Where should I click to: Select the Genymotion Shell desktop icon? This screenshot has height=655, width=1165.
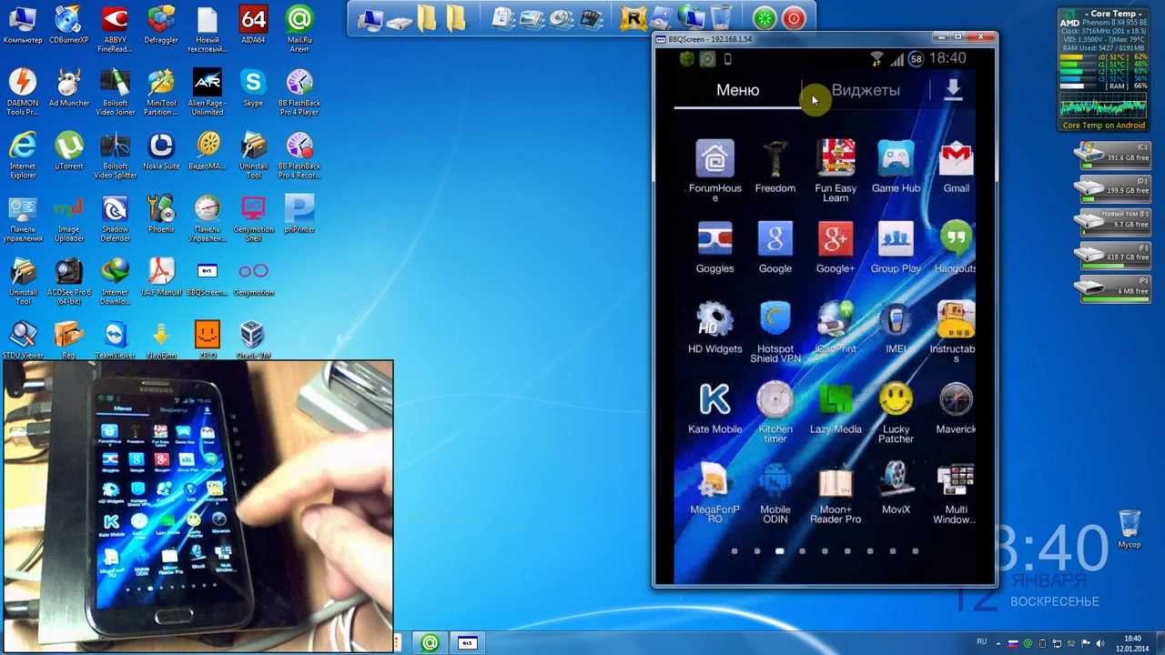pyautogui.click(x=253, y=219)
